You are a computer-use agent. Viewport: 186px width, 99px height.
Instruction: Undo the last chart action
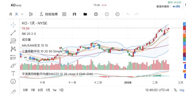point(128,14)
